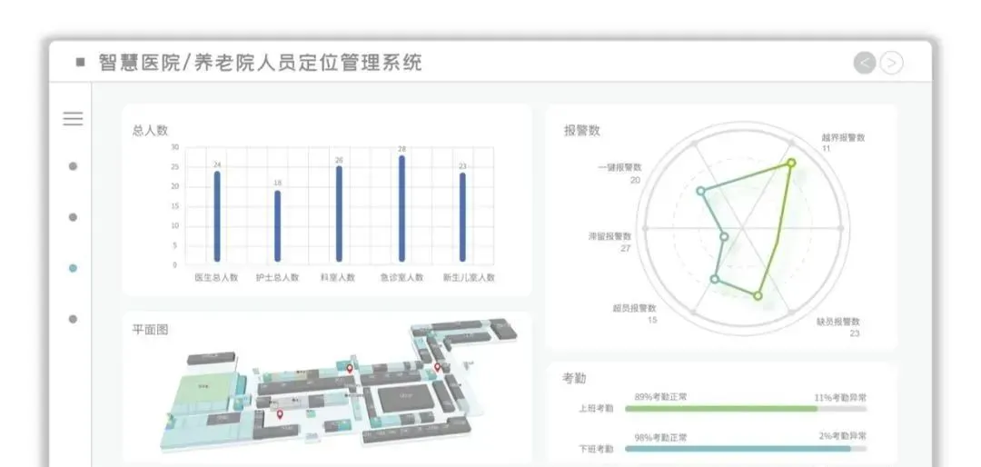Click the 护士总人数 bar showing 18
The width and height of the screenshot is (981, 467).
click(278, 227)
